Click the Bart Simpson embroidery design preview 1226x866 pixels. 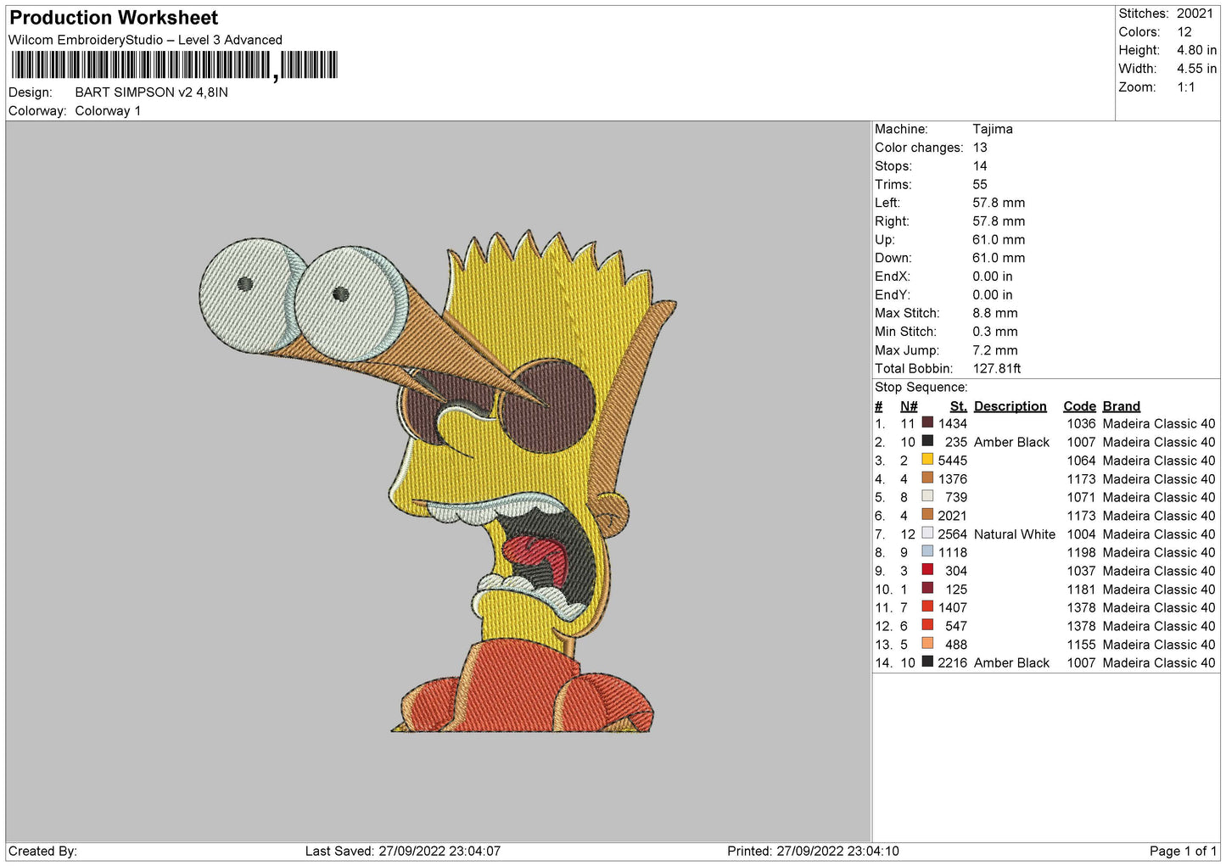pos(439,481)
